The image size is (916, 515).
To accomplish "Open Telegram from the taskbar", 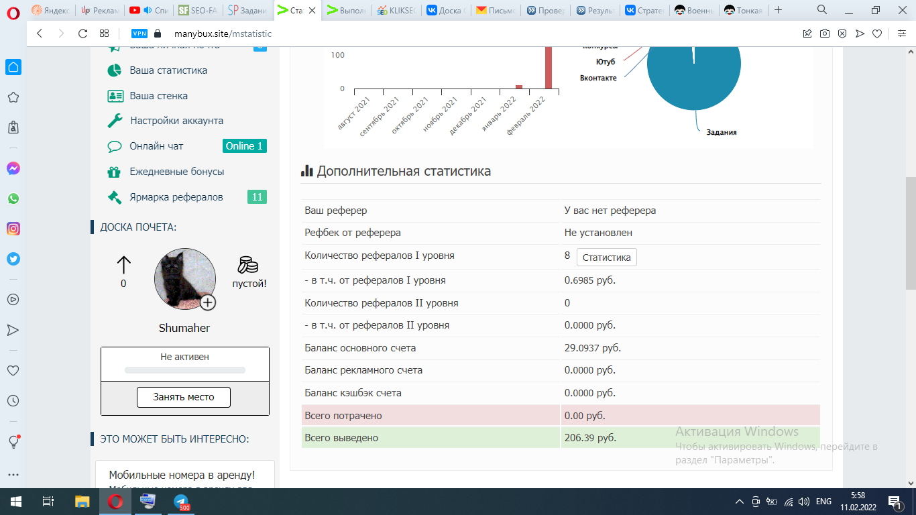I will pos(181,501).
